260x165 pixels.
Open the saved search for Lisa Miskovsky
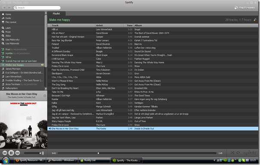[x=12, y=40]
